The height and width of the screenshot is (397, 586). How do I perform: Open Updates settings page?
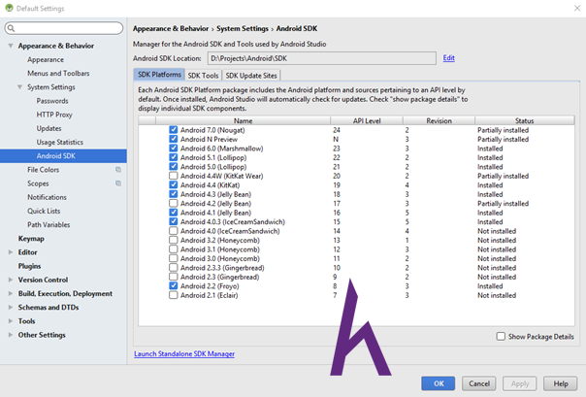point(49,128)
